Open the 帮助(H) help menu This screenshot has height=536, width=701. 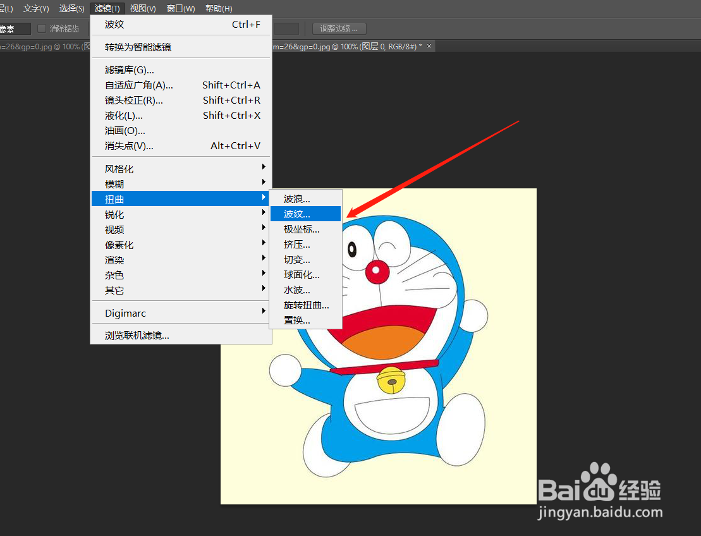click(x=218, y=8)
